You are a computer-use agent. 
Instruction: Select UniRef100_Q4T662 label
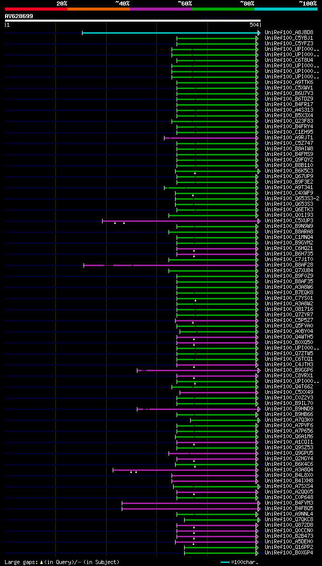click(x=289, y=386)
